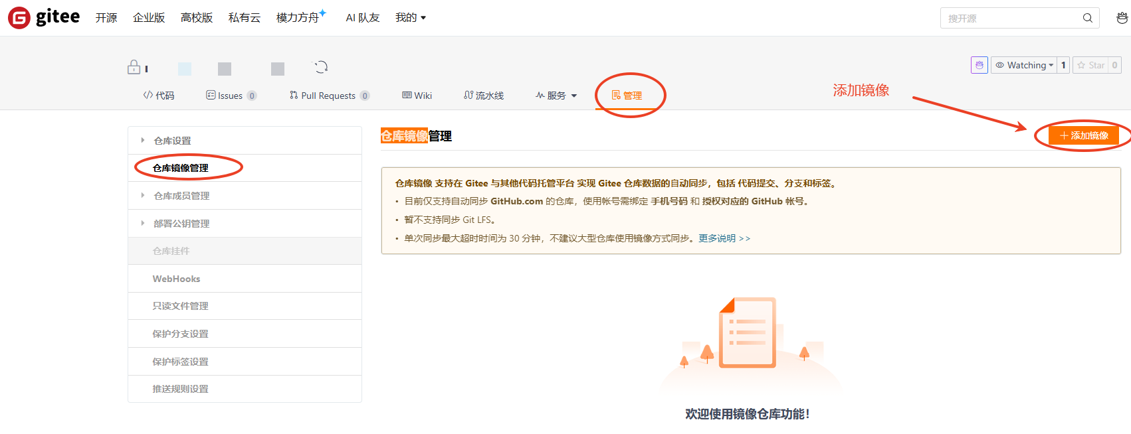Select WebHooks in the sidebar
The width and height of the screenshot is (1131, 434).
pos(176,279)
